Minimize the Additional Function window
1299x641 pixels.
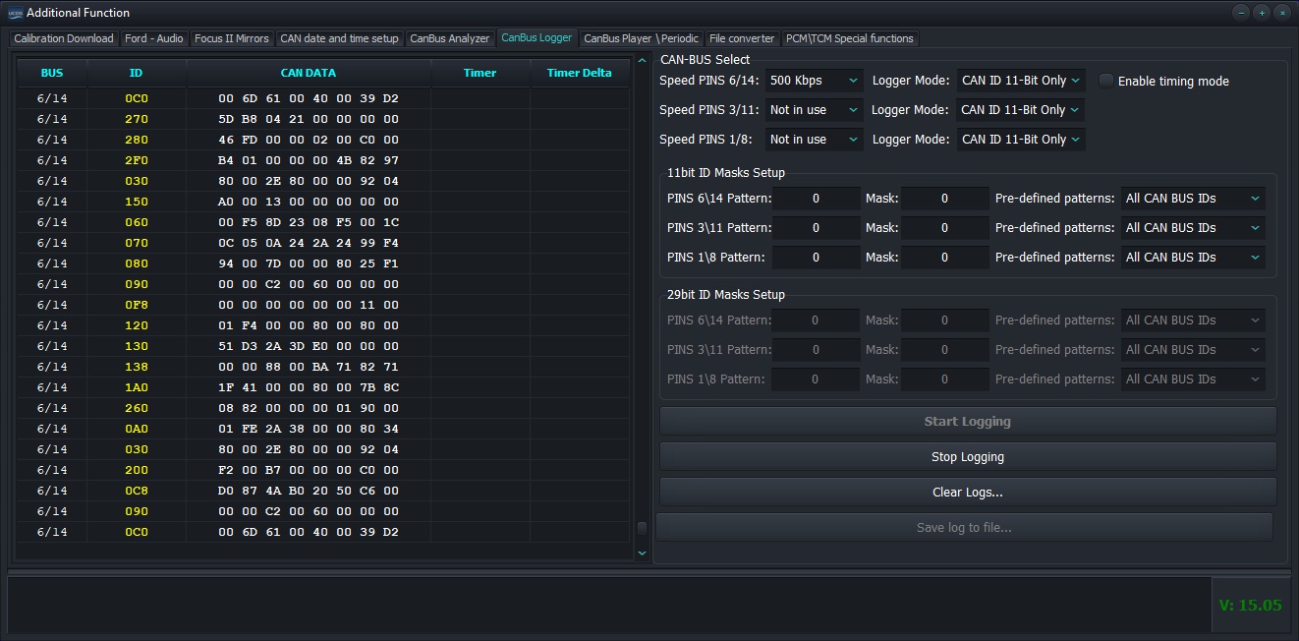1241,13
